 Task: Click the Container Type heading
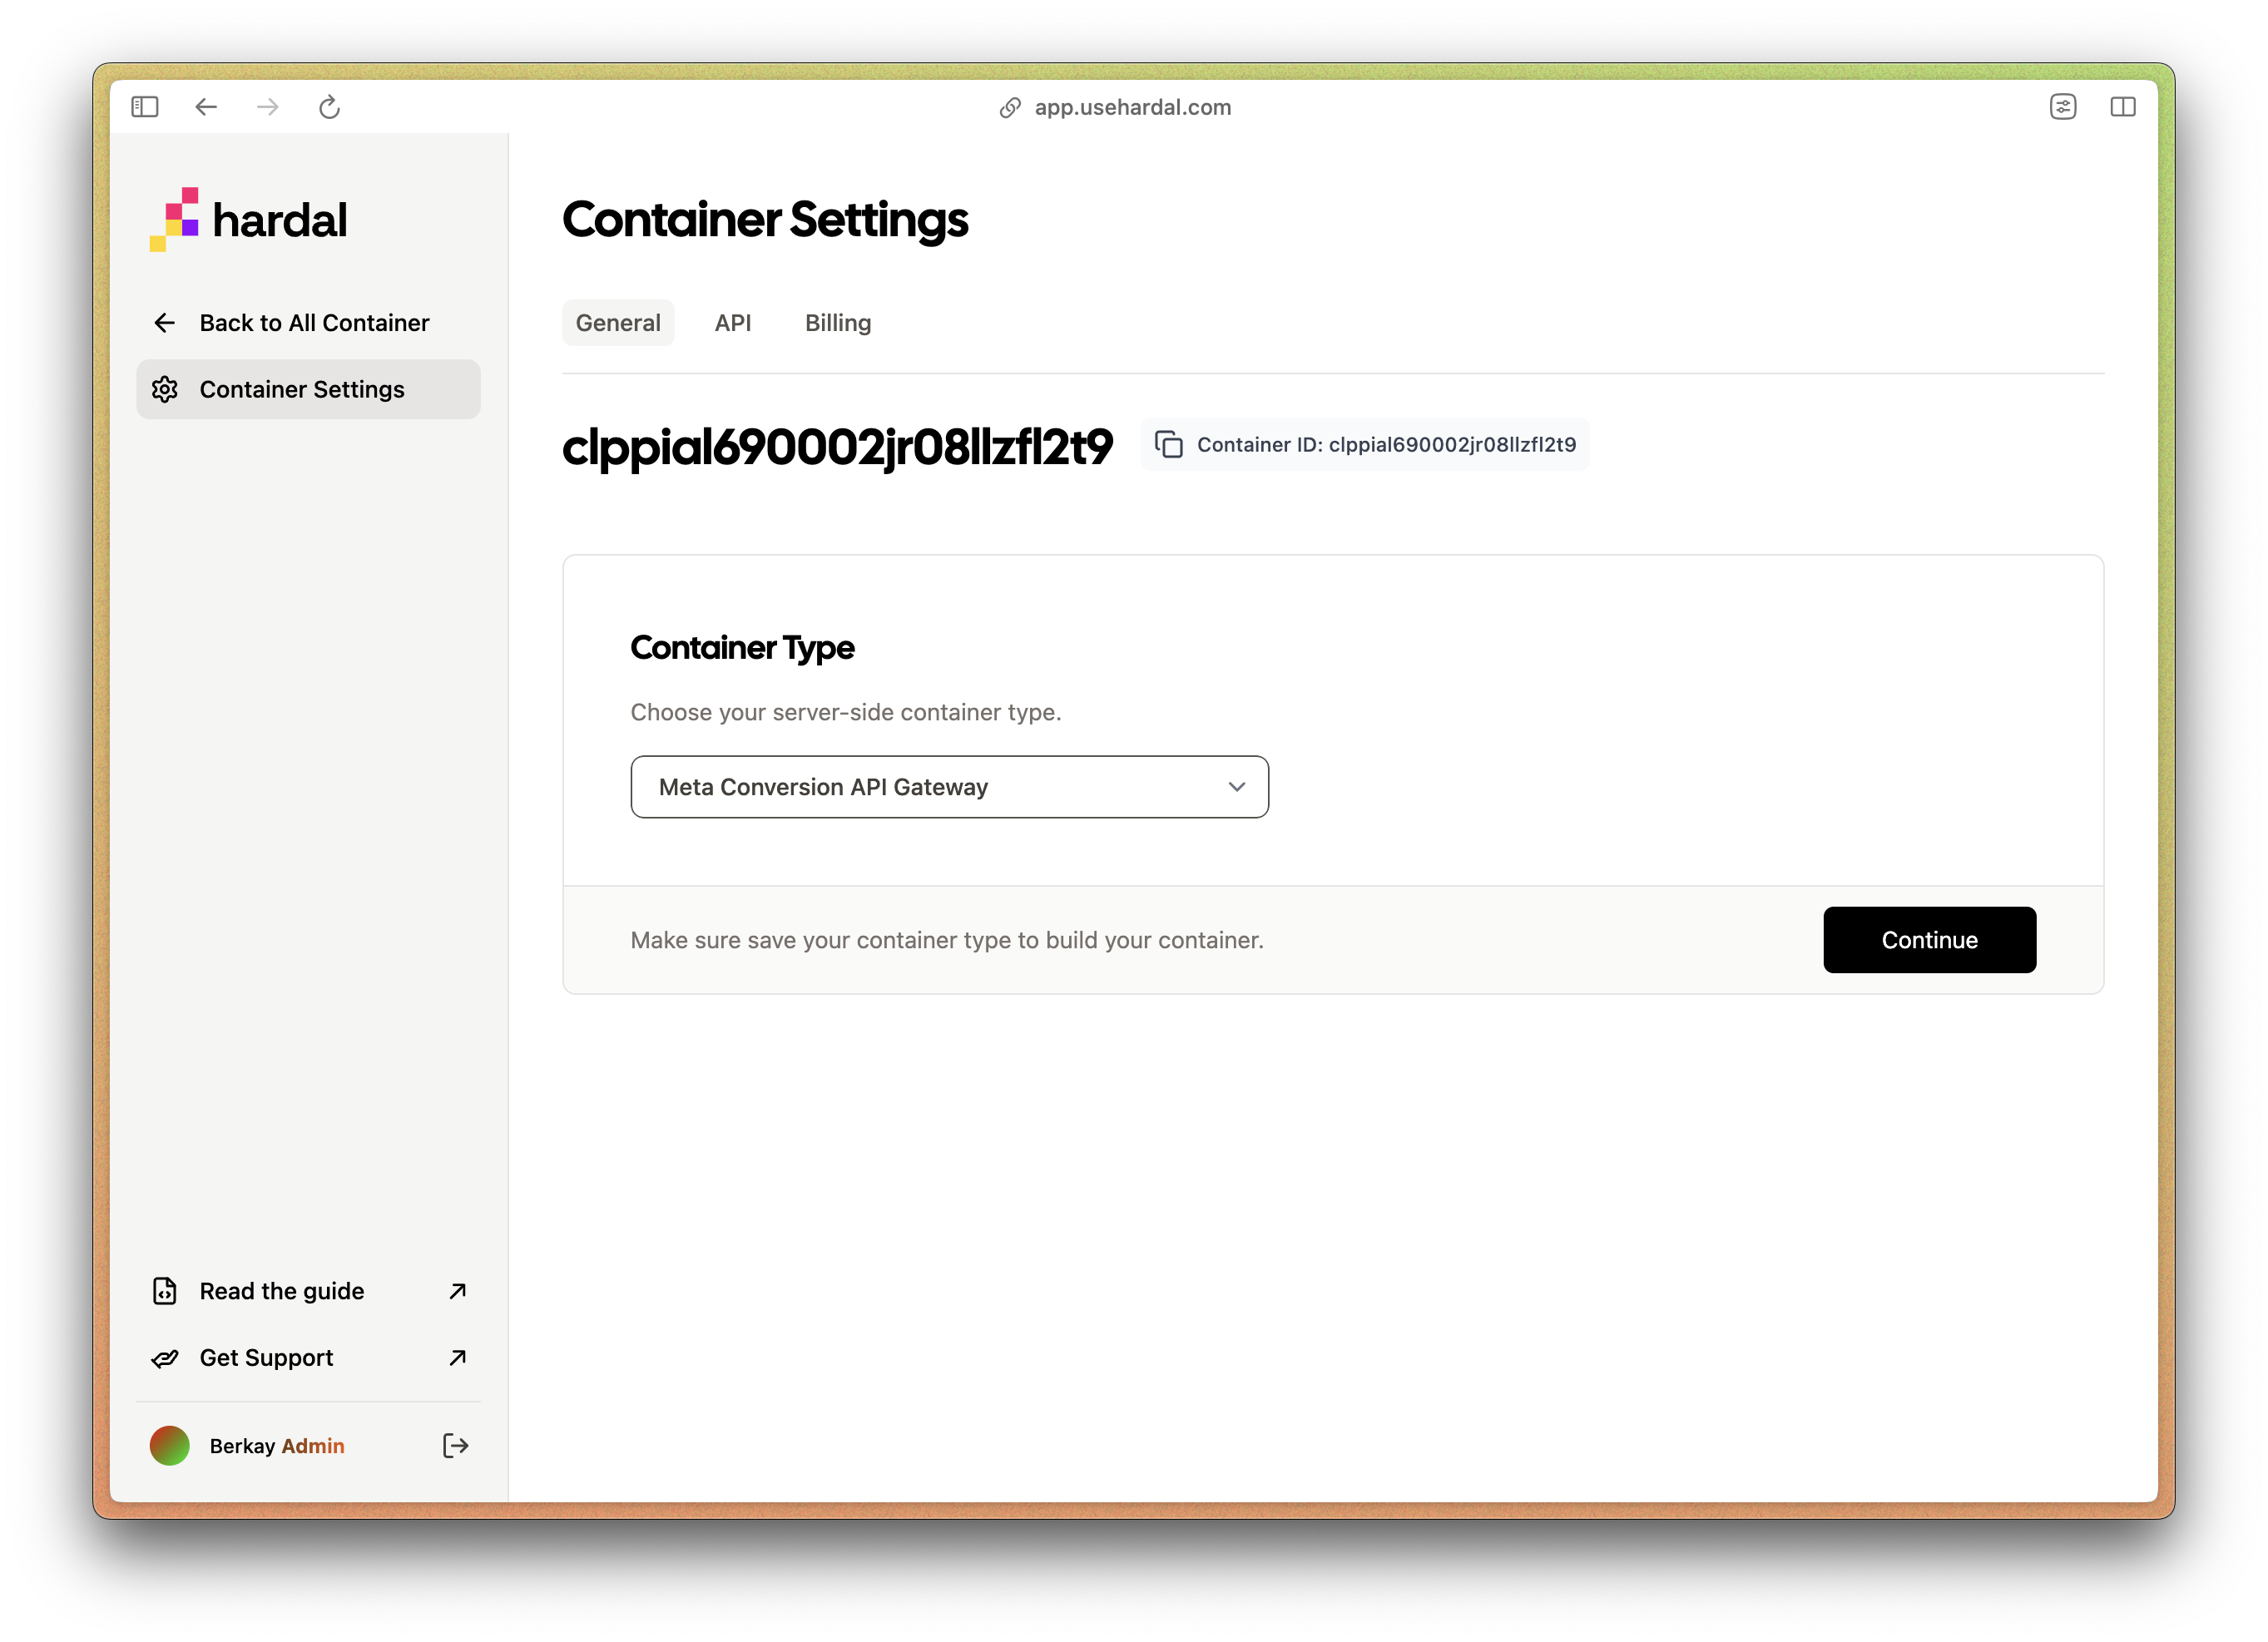tap(742, 648)
